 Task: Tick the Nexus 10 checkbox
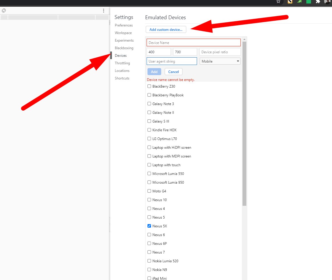coord(149,200)
